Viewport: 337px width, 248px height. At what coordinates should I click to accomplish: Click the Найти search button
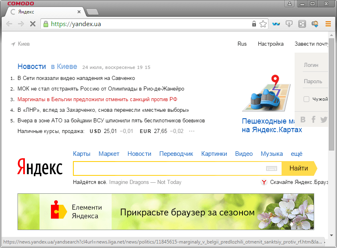click(299, 168)
